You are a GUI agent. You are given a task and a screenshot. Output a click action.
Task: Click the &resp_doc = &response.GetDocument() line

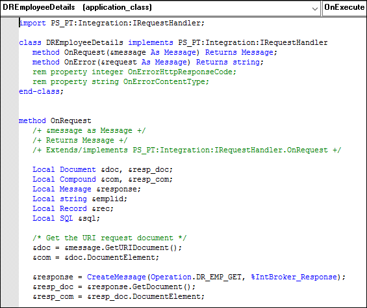pyautogui.click(x=114, y=287)
